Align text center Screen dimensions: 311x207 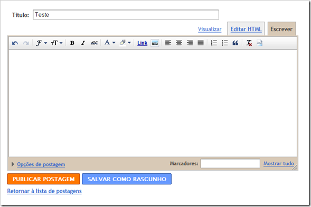pyautogui.click(x=179, y=43)
